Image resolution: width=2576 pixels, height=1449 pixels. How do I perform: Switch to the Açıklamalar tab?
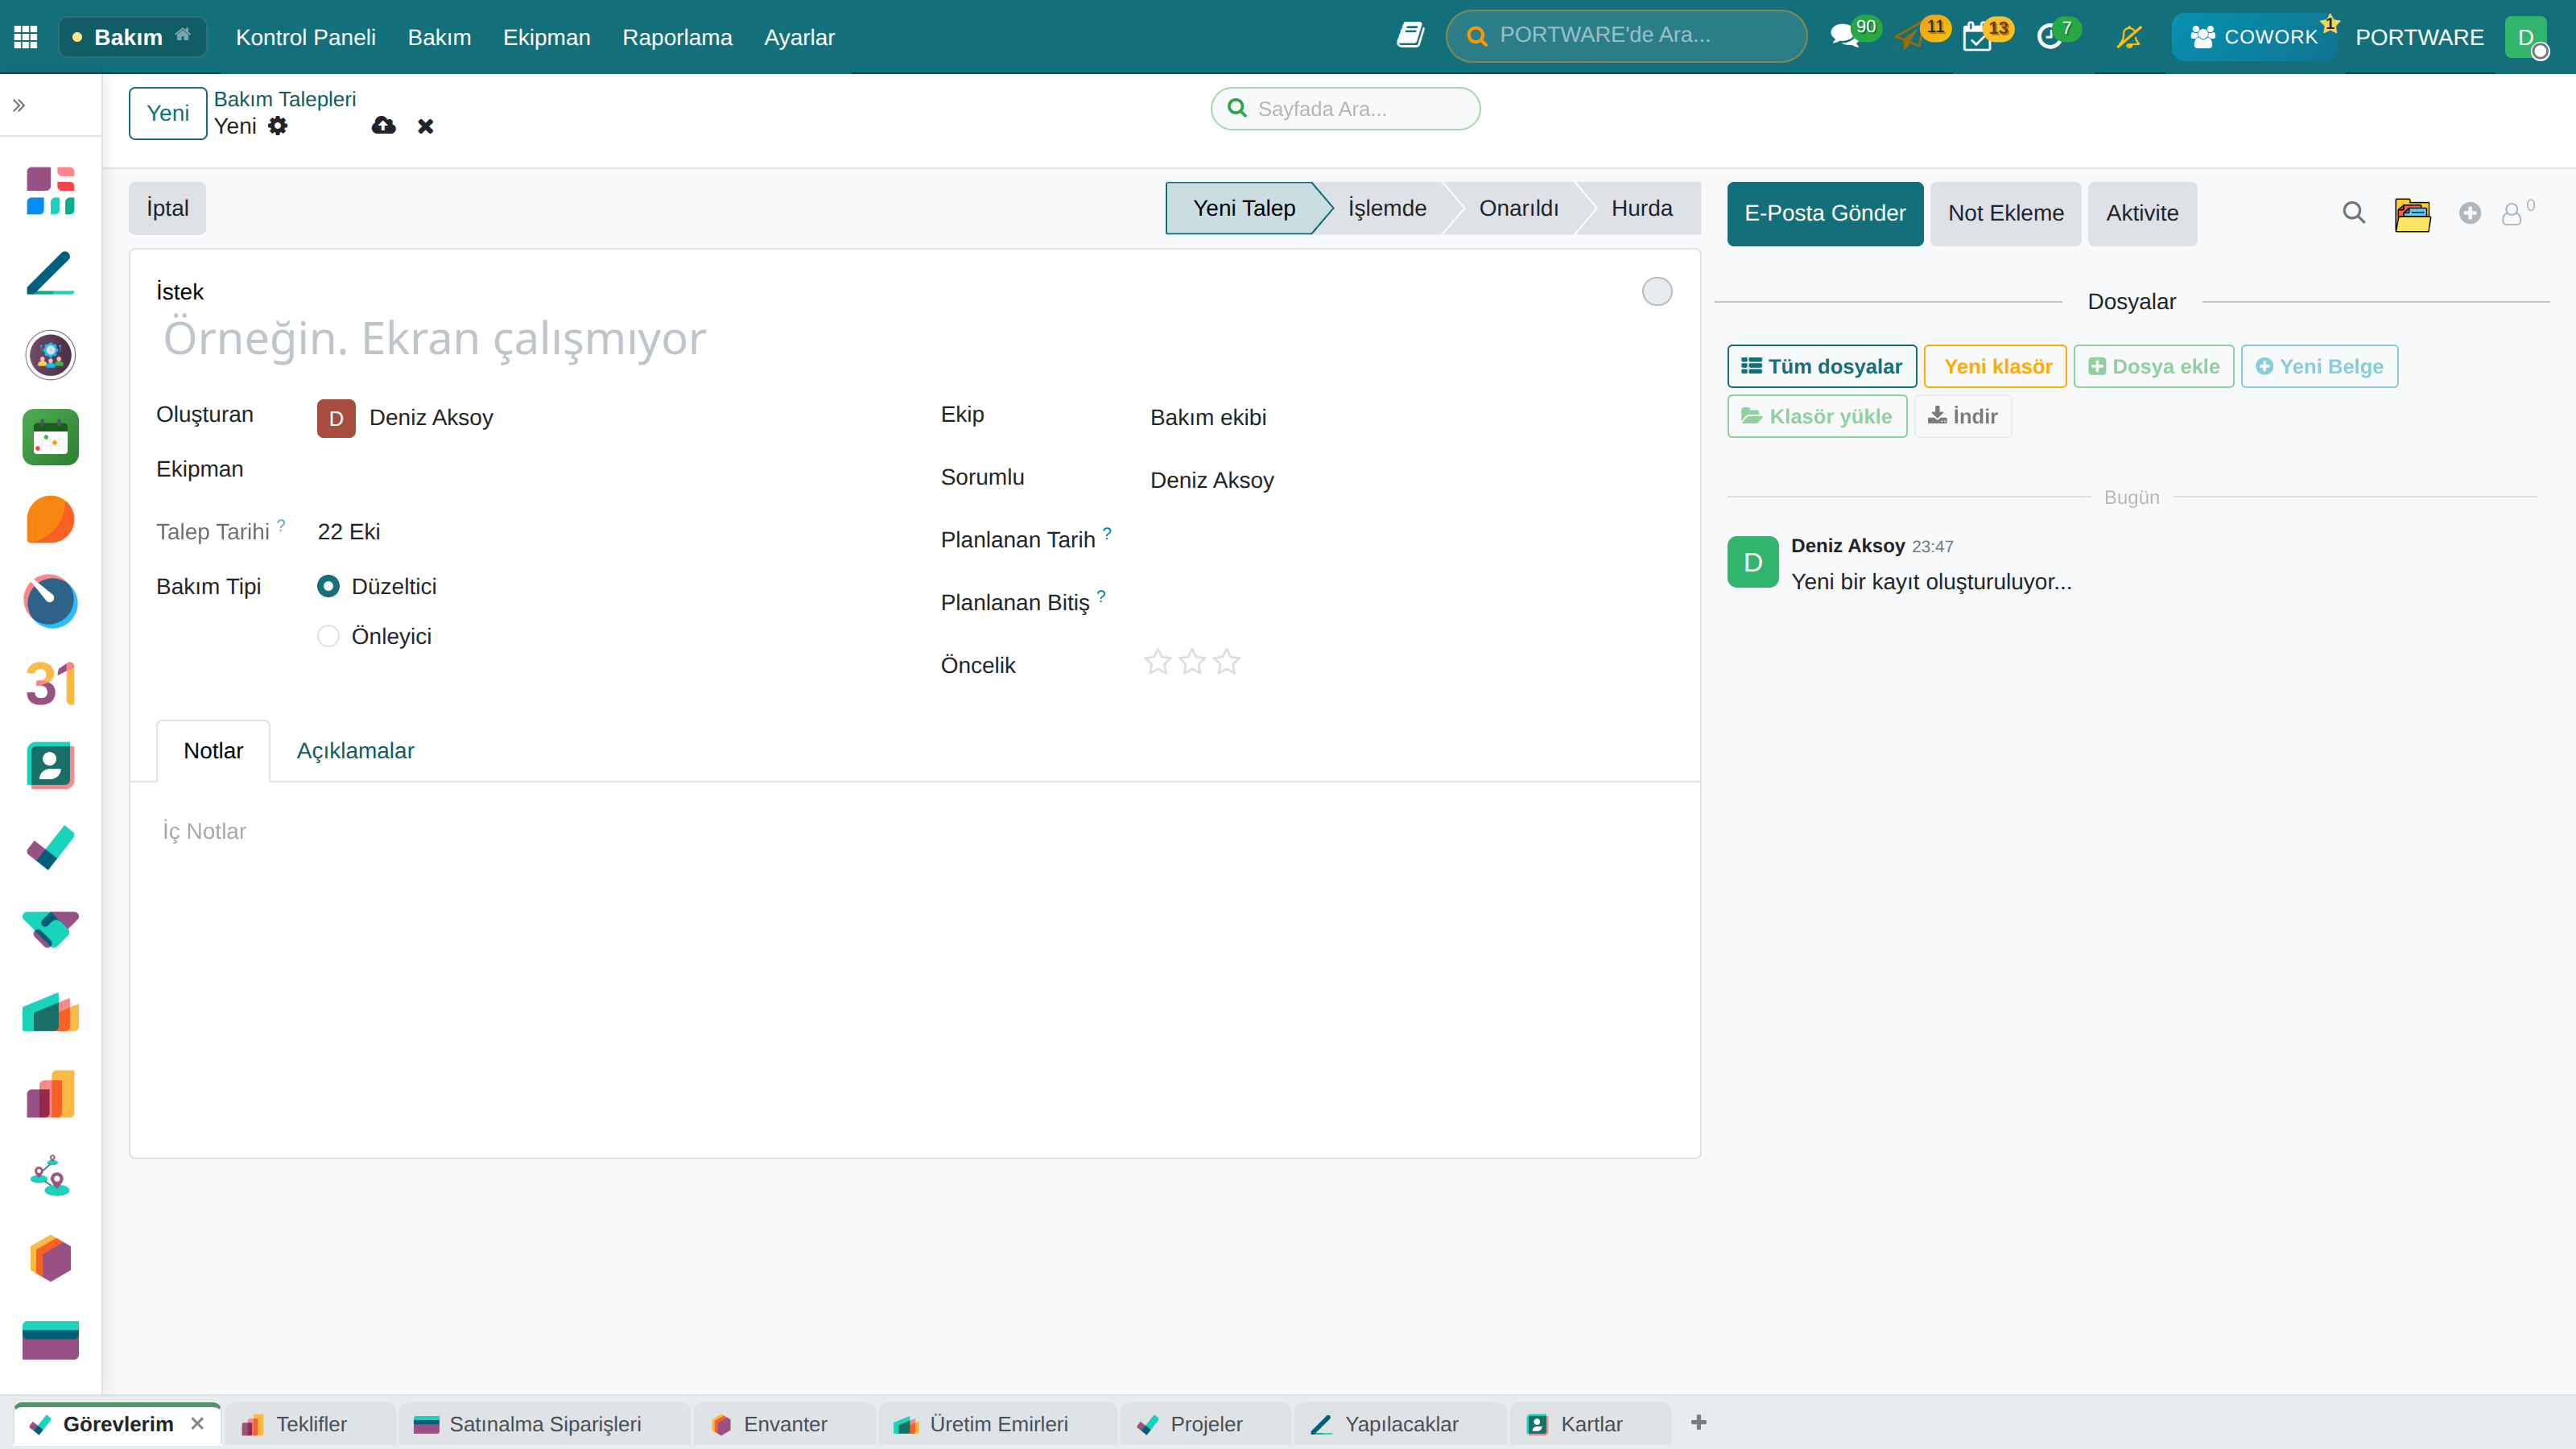pos(355,751)
